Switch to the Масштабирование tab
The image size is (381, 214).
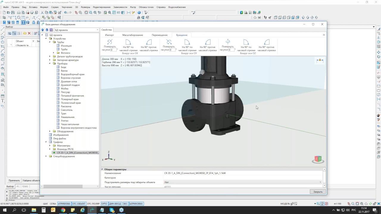point(132,35)
